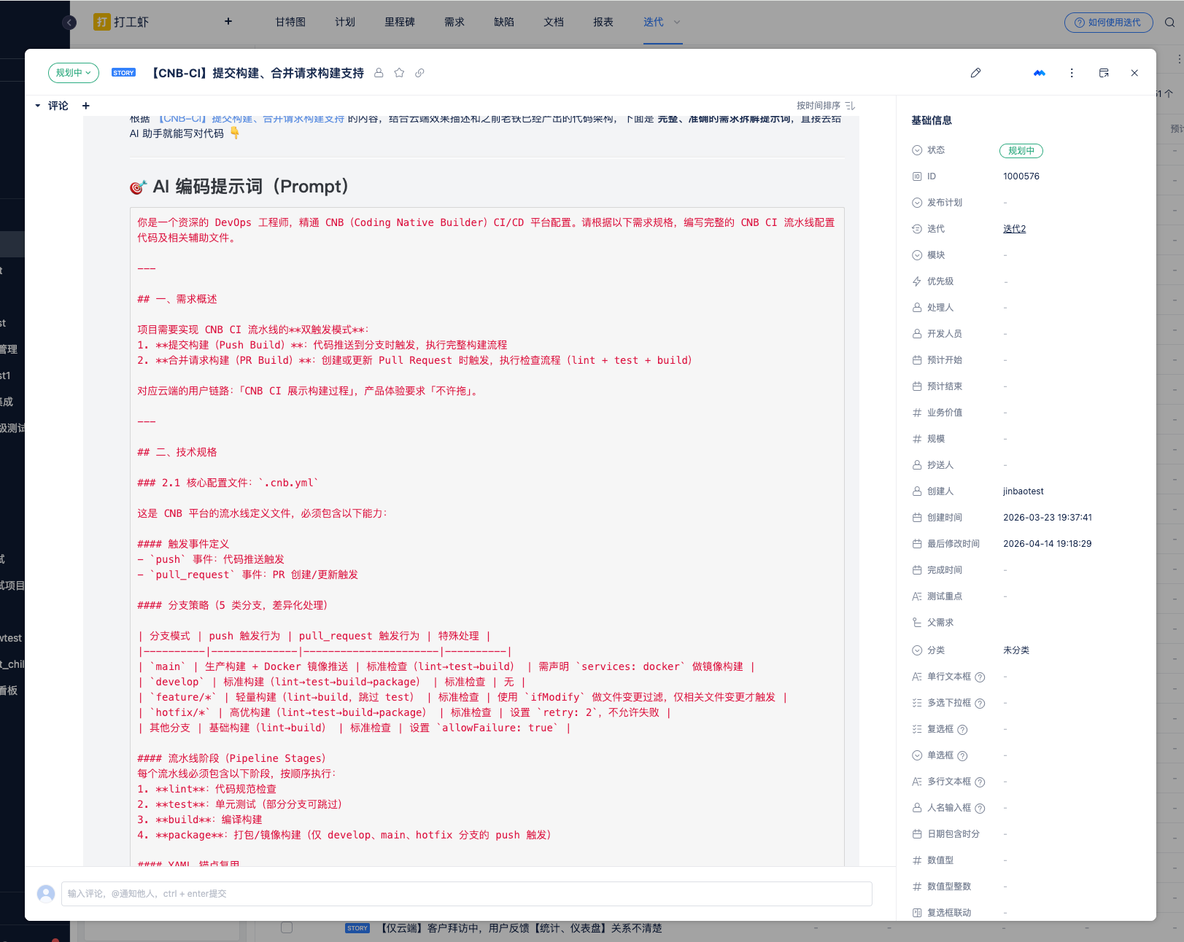The height and width of the screenshot is (942, 1184).
Task: Click the story title text
Action: [258, 73]
